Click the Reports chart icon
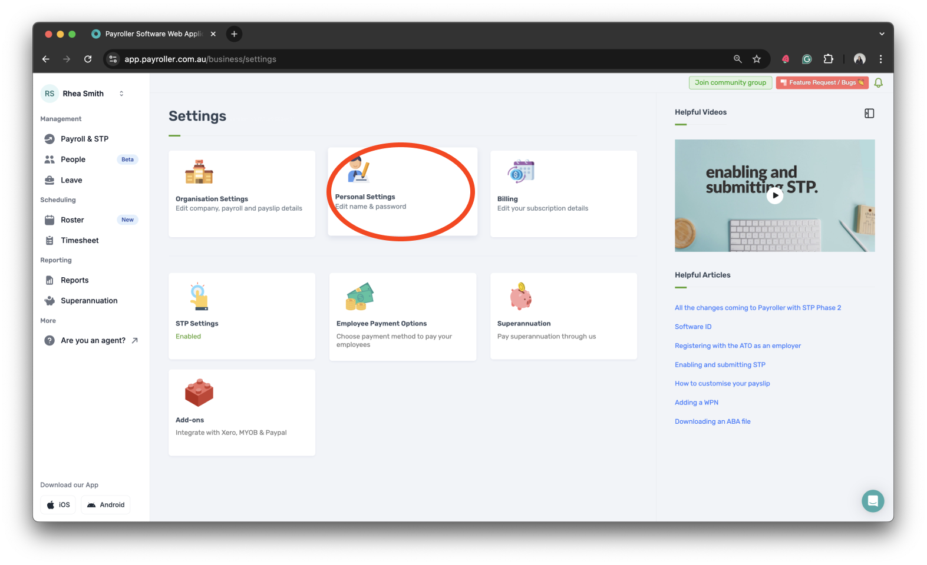This screenshot has height=565, width=927. (x=50, y=280)
